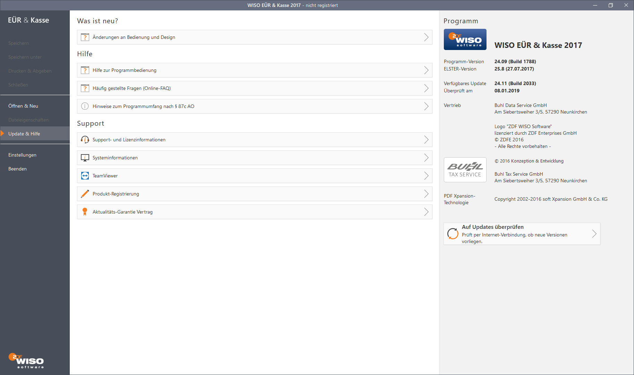Click the TeamViewer icon
Screen dimensions: 634x375
point(85,176)
